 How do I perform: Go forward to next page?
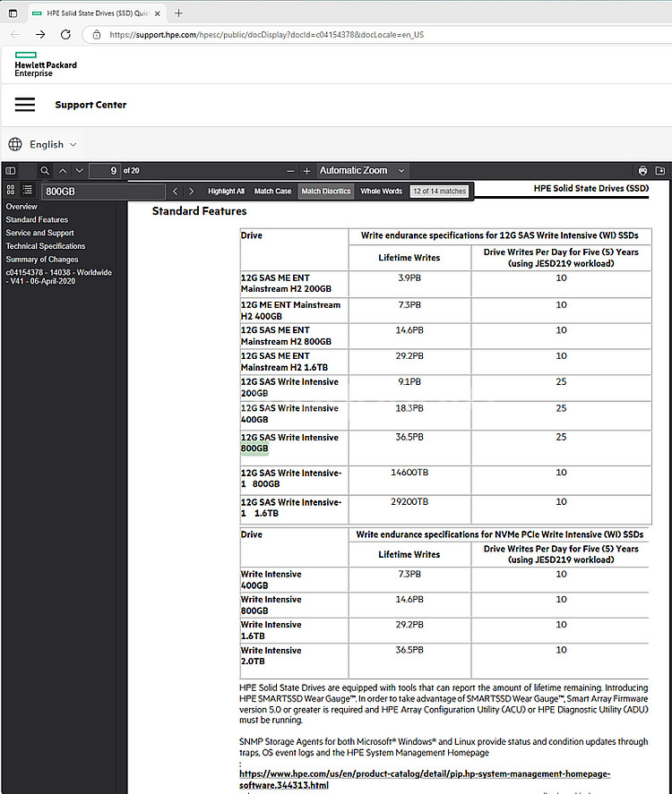click(x=40, y=34)
